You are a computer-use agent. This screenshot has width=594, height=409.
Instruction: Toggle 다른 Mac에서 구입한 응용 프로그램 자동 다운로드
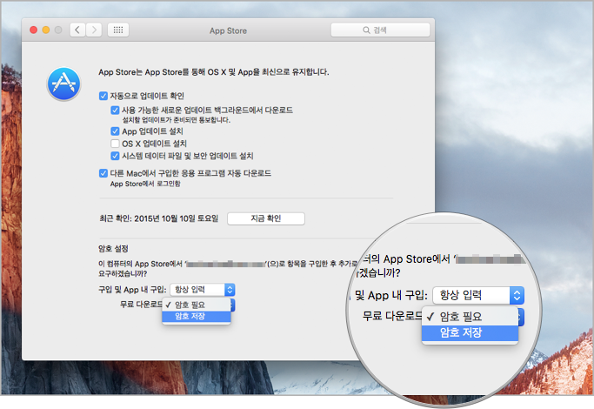tap(103, 173)
